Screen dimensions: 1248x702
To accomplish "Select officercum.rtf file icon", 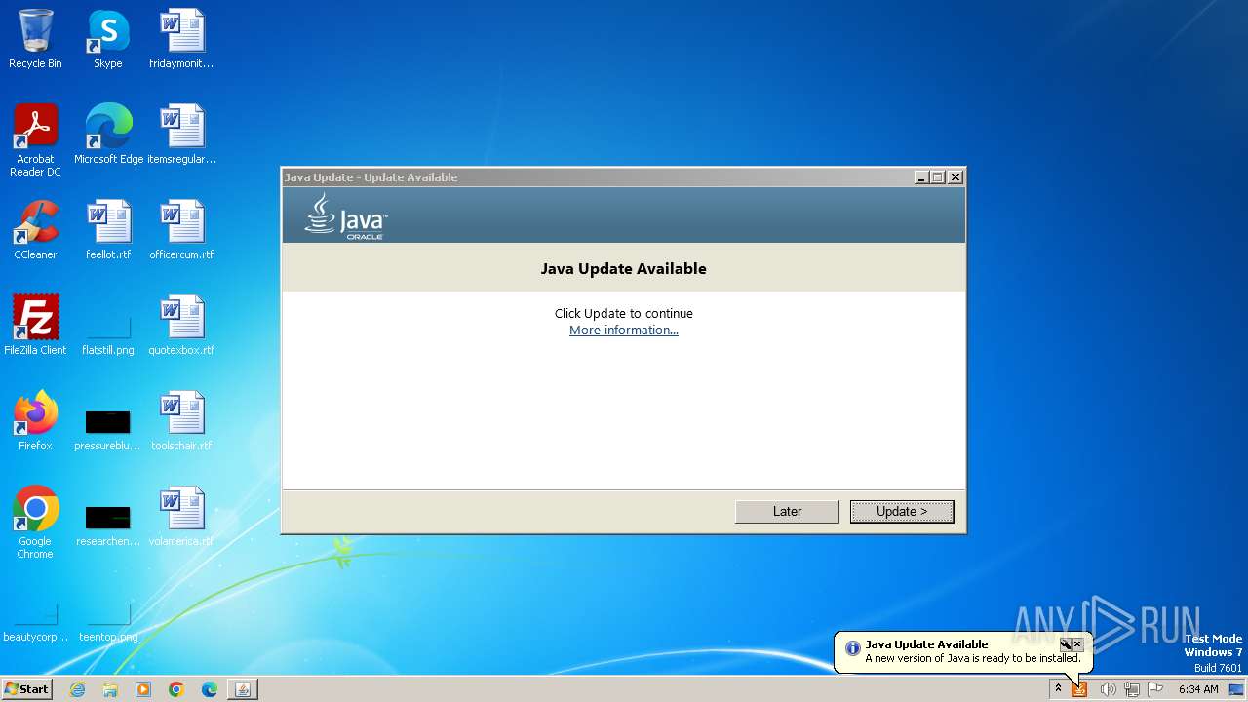I will 181,230.
